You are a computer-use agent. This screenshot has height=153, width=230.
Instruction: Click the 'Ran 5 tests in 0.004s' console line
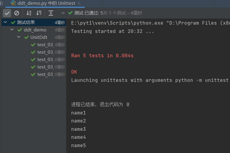102,56
